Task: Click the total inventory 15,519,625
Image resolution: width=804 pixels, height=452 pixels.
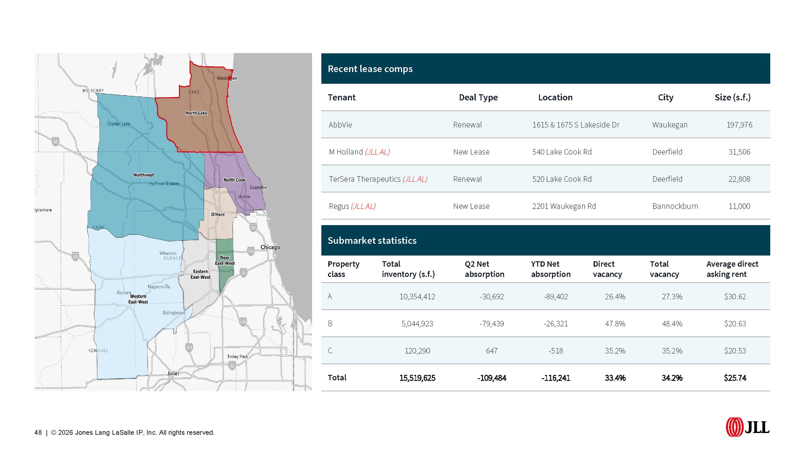Action: [417, 378]
